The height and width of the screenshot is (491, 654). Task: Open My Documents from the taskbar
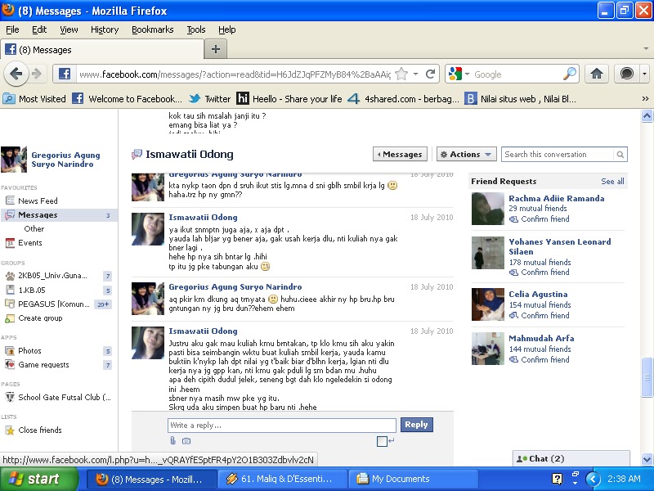pyautogui.click(x=413, y=479)
